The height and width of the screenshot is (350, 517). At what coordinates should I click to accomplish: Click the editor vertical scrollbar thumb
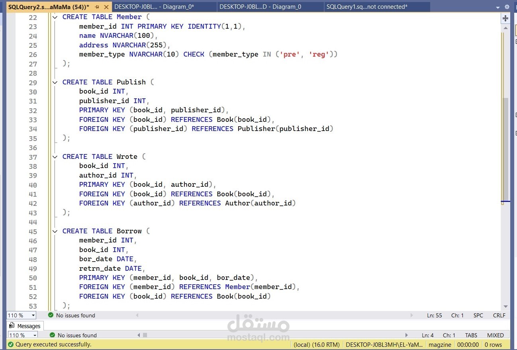point(505,149)
